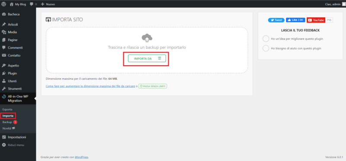Open the Pagine menu item

click(13, 40)
